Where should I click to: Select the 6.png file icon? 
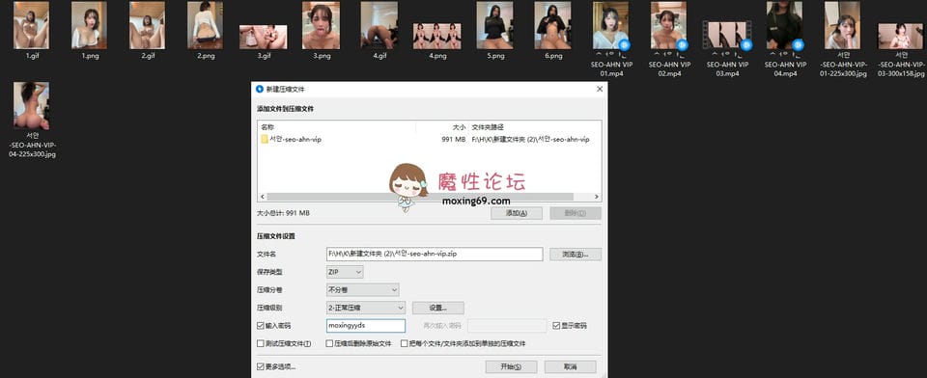click(x=552, y=25)
